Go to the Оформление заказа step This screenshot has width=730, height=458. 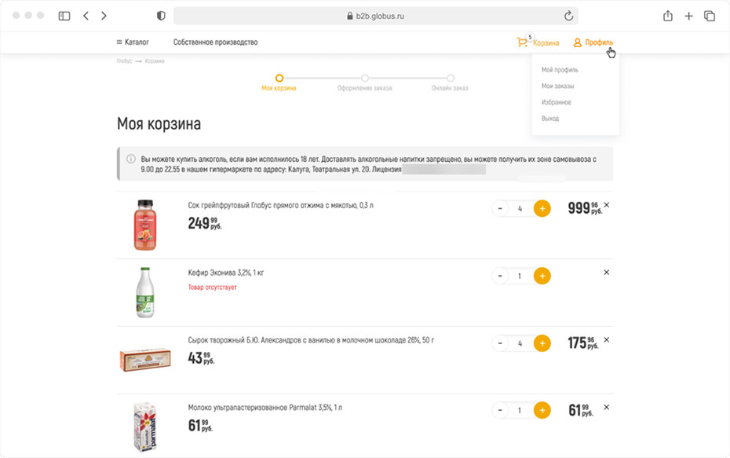365,79
